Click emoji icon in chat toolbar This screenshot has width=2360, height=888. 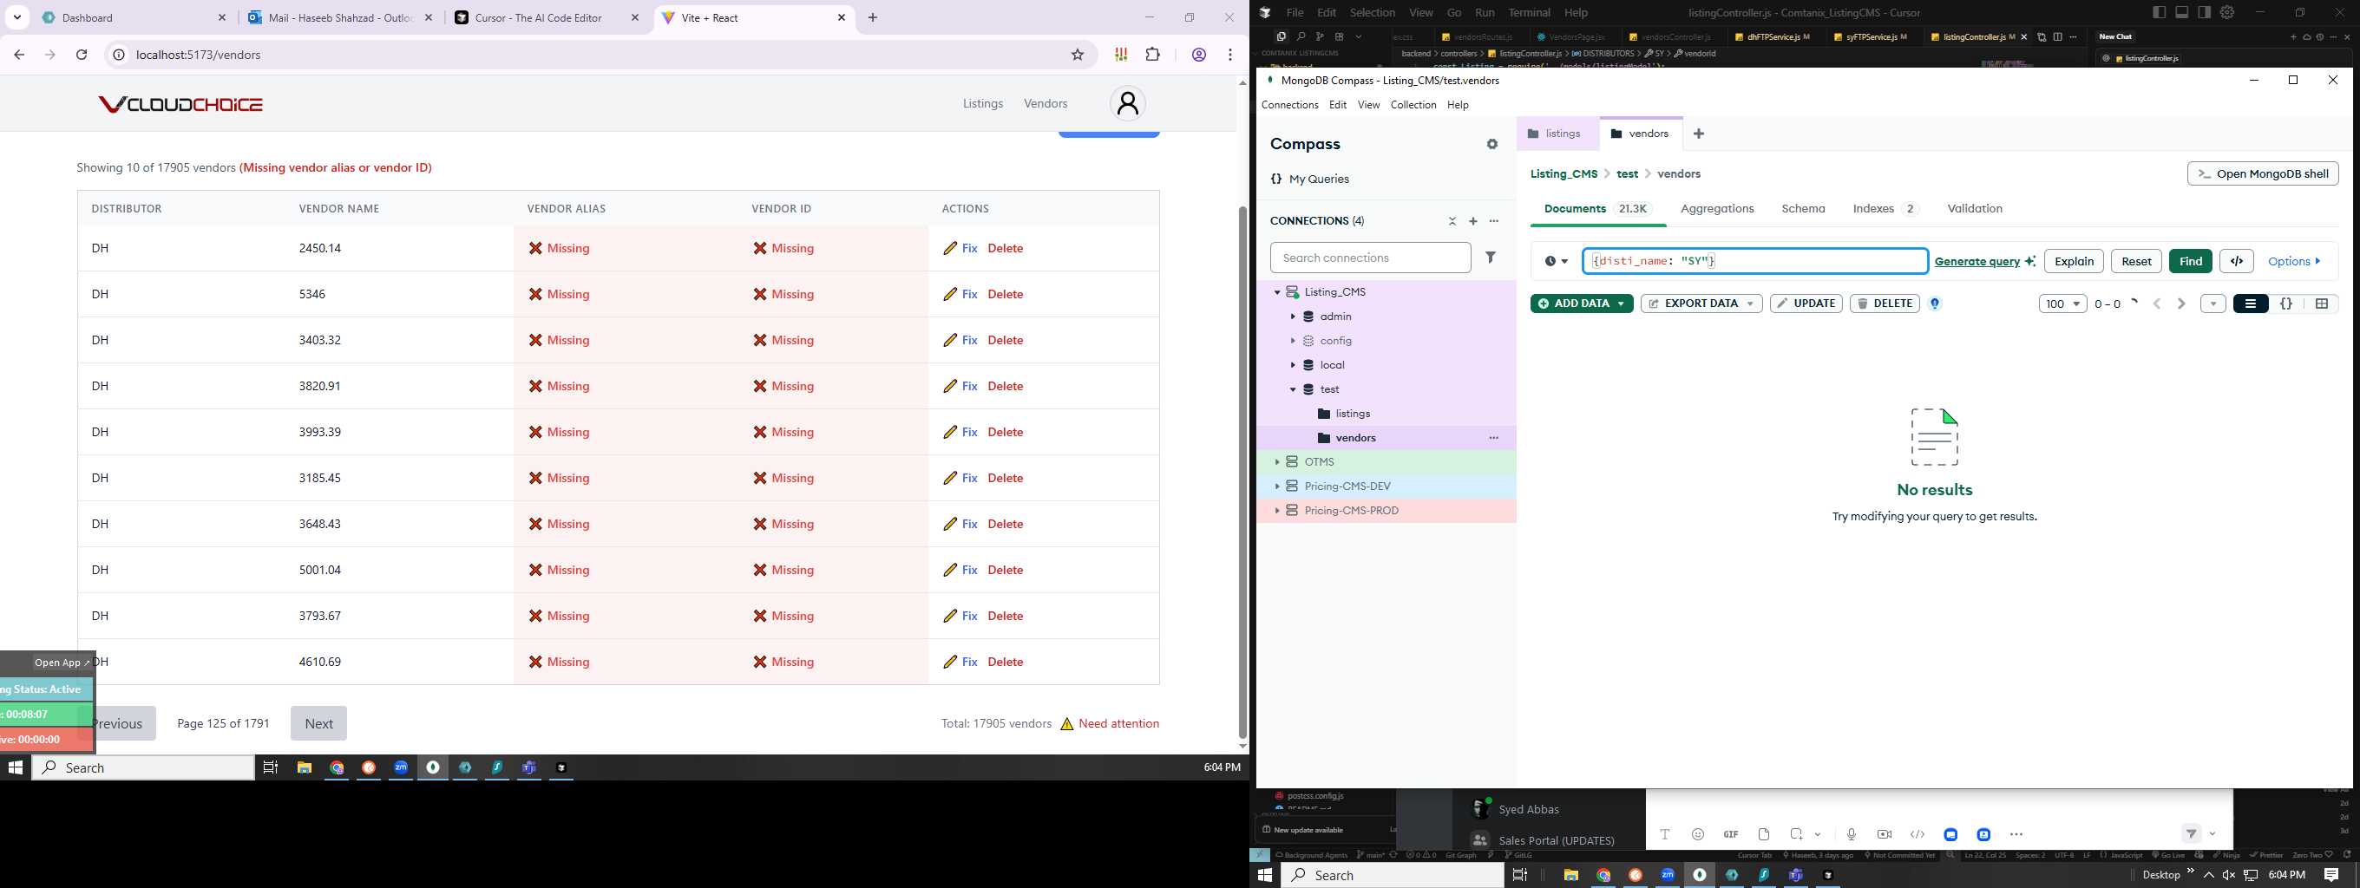1698,834
